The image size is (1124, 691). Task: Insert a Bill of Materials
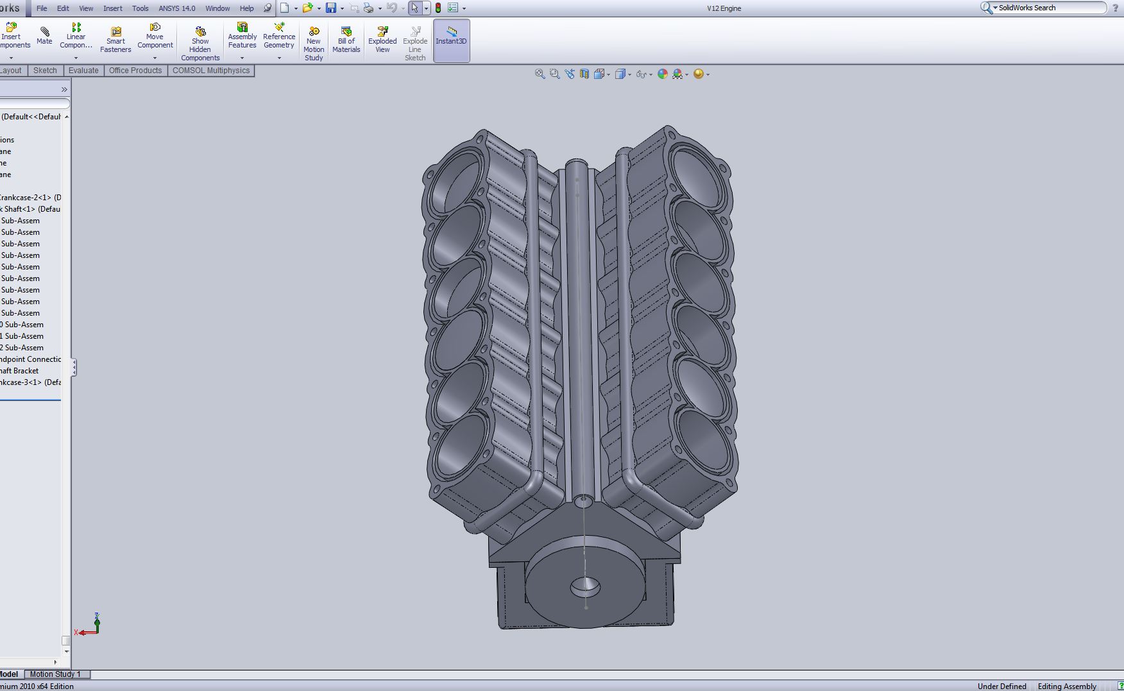point(346,40)
